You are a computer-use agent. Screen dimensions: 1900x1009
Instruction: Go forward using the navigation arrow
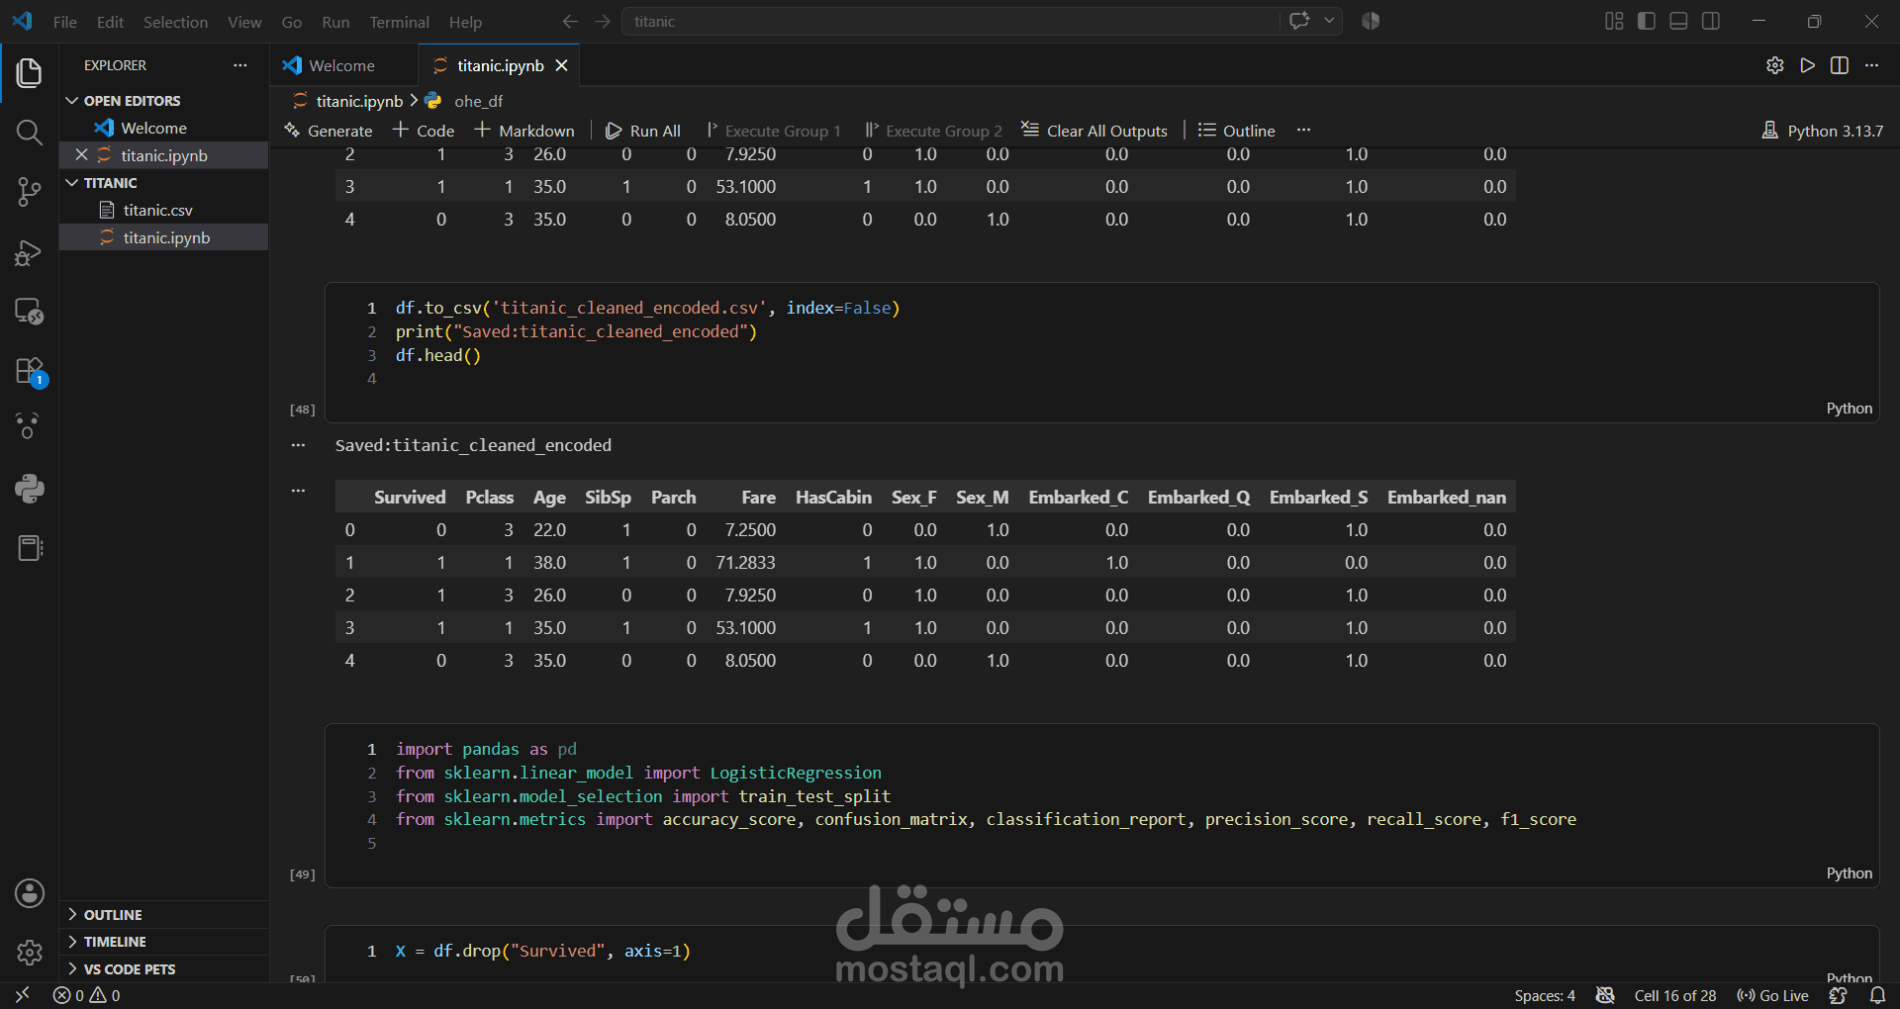pyautogui.click(x=603, y=21)
